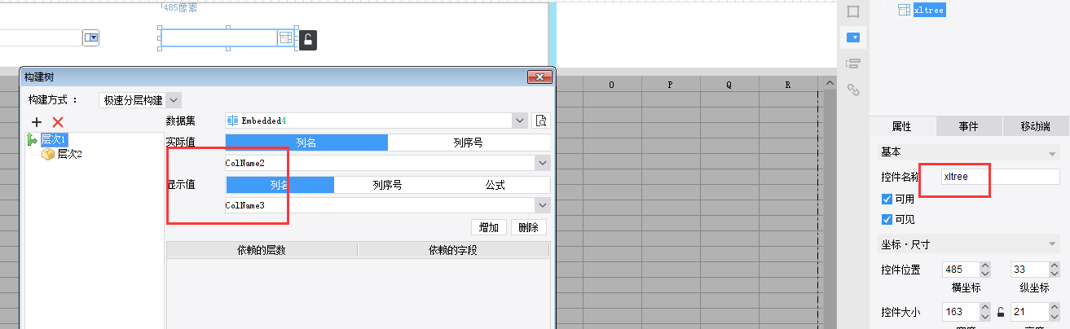Switch to the 事件 tab
1070x329 pixels.
point(968,126)
